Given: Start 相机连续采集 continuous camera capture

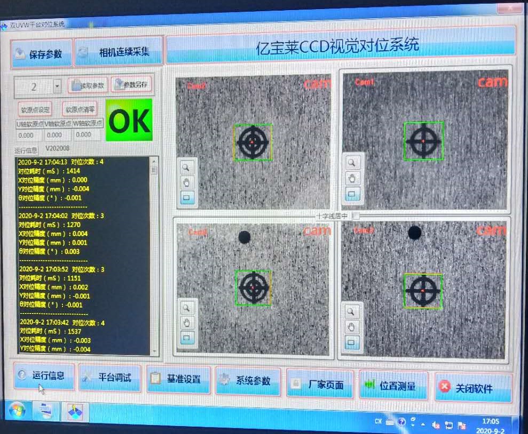Looking at the screenshot, I should click(119, 52).
